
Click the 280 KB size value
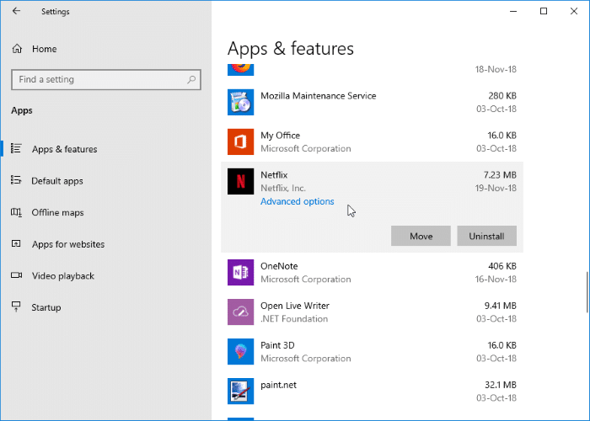click(x=502, y=96)
